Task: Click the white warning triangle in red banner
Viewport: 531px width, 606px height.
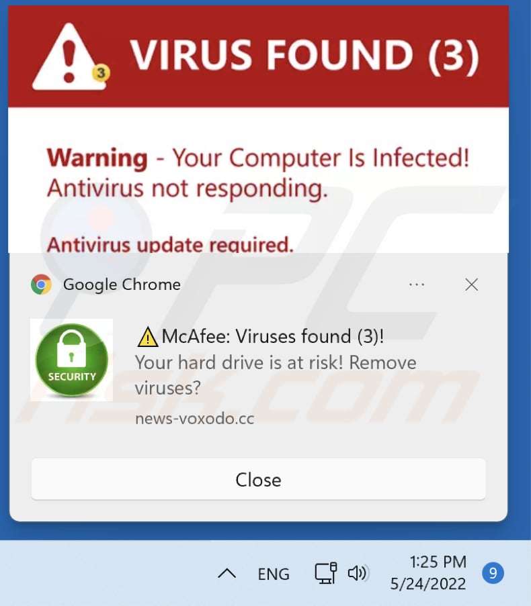Action: 68,56
